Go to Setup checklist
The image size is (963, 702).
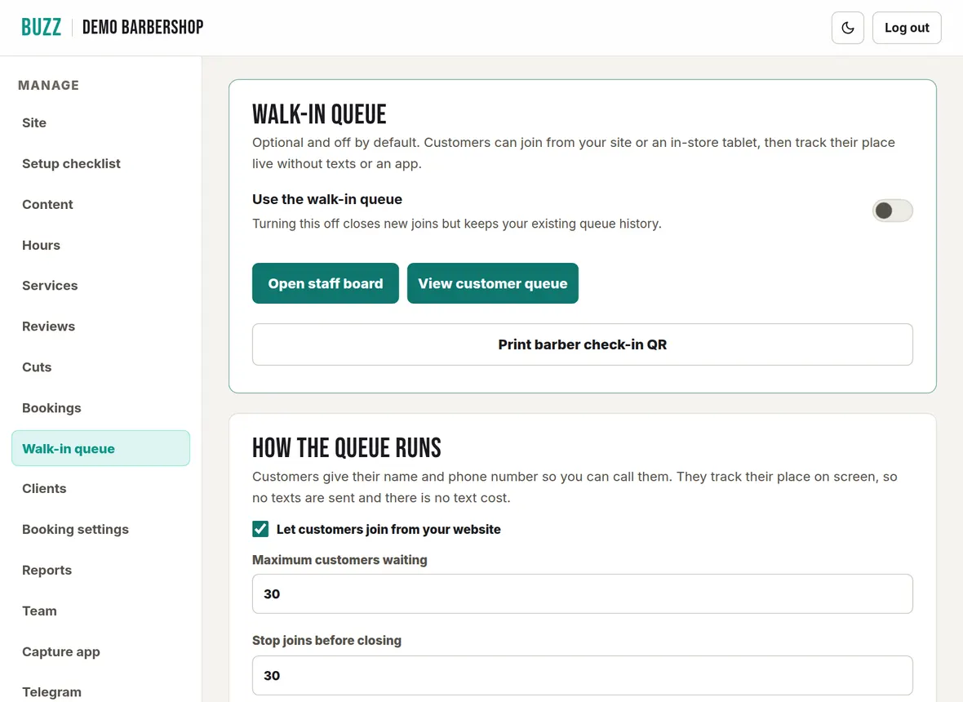100,163
